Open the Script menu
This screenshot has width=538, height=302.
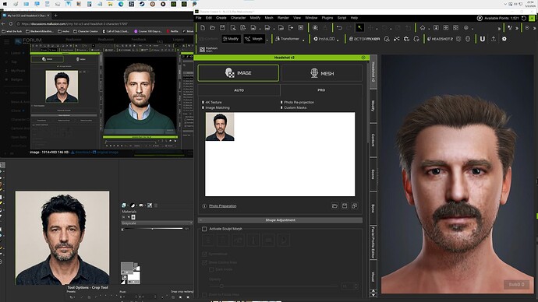[x=342, y=18]
